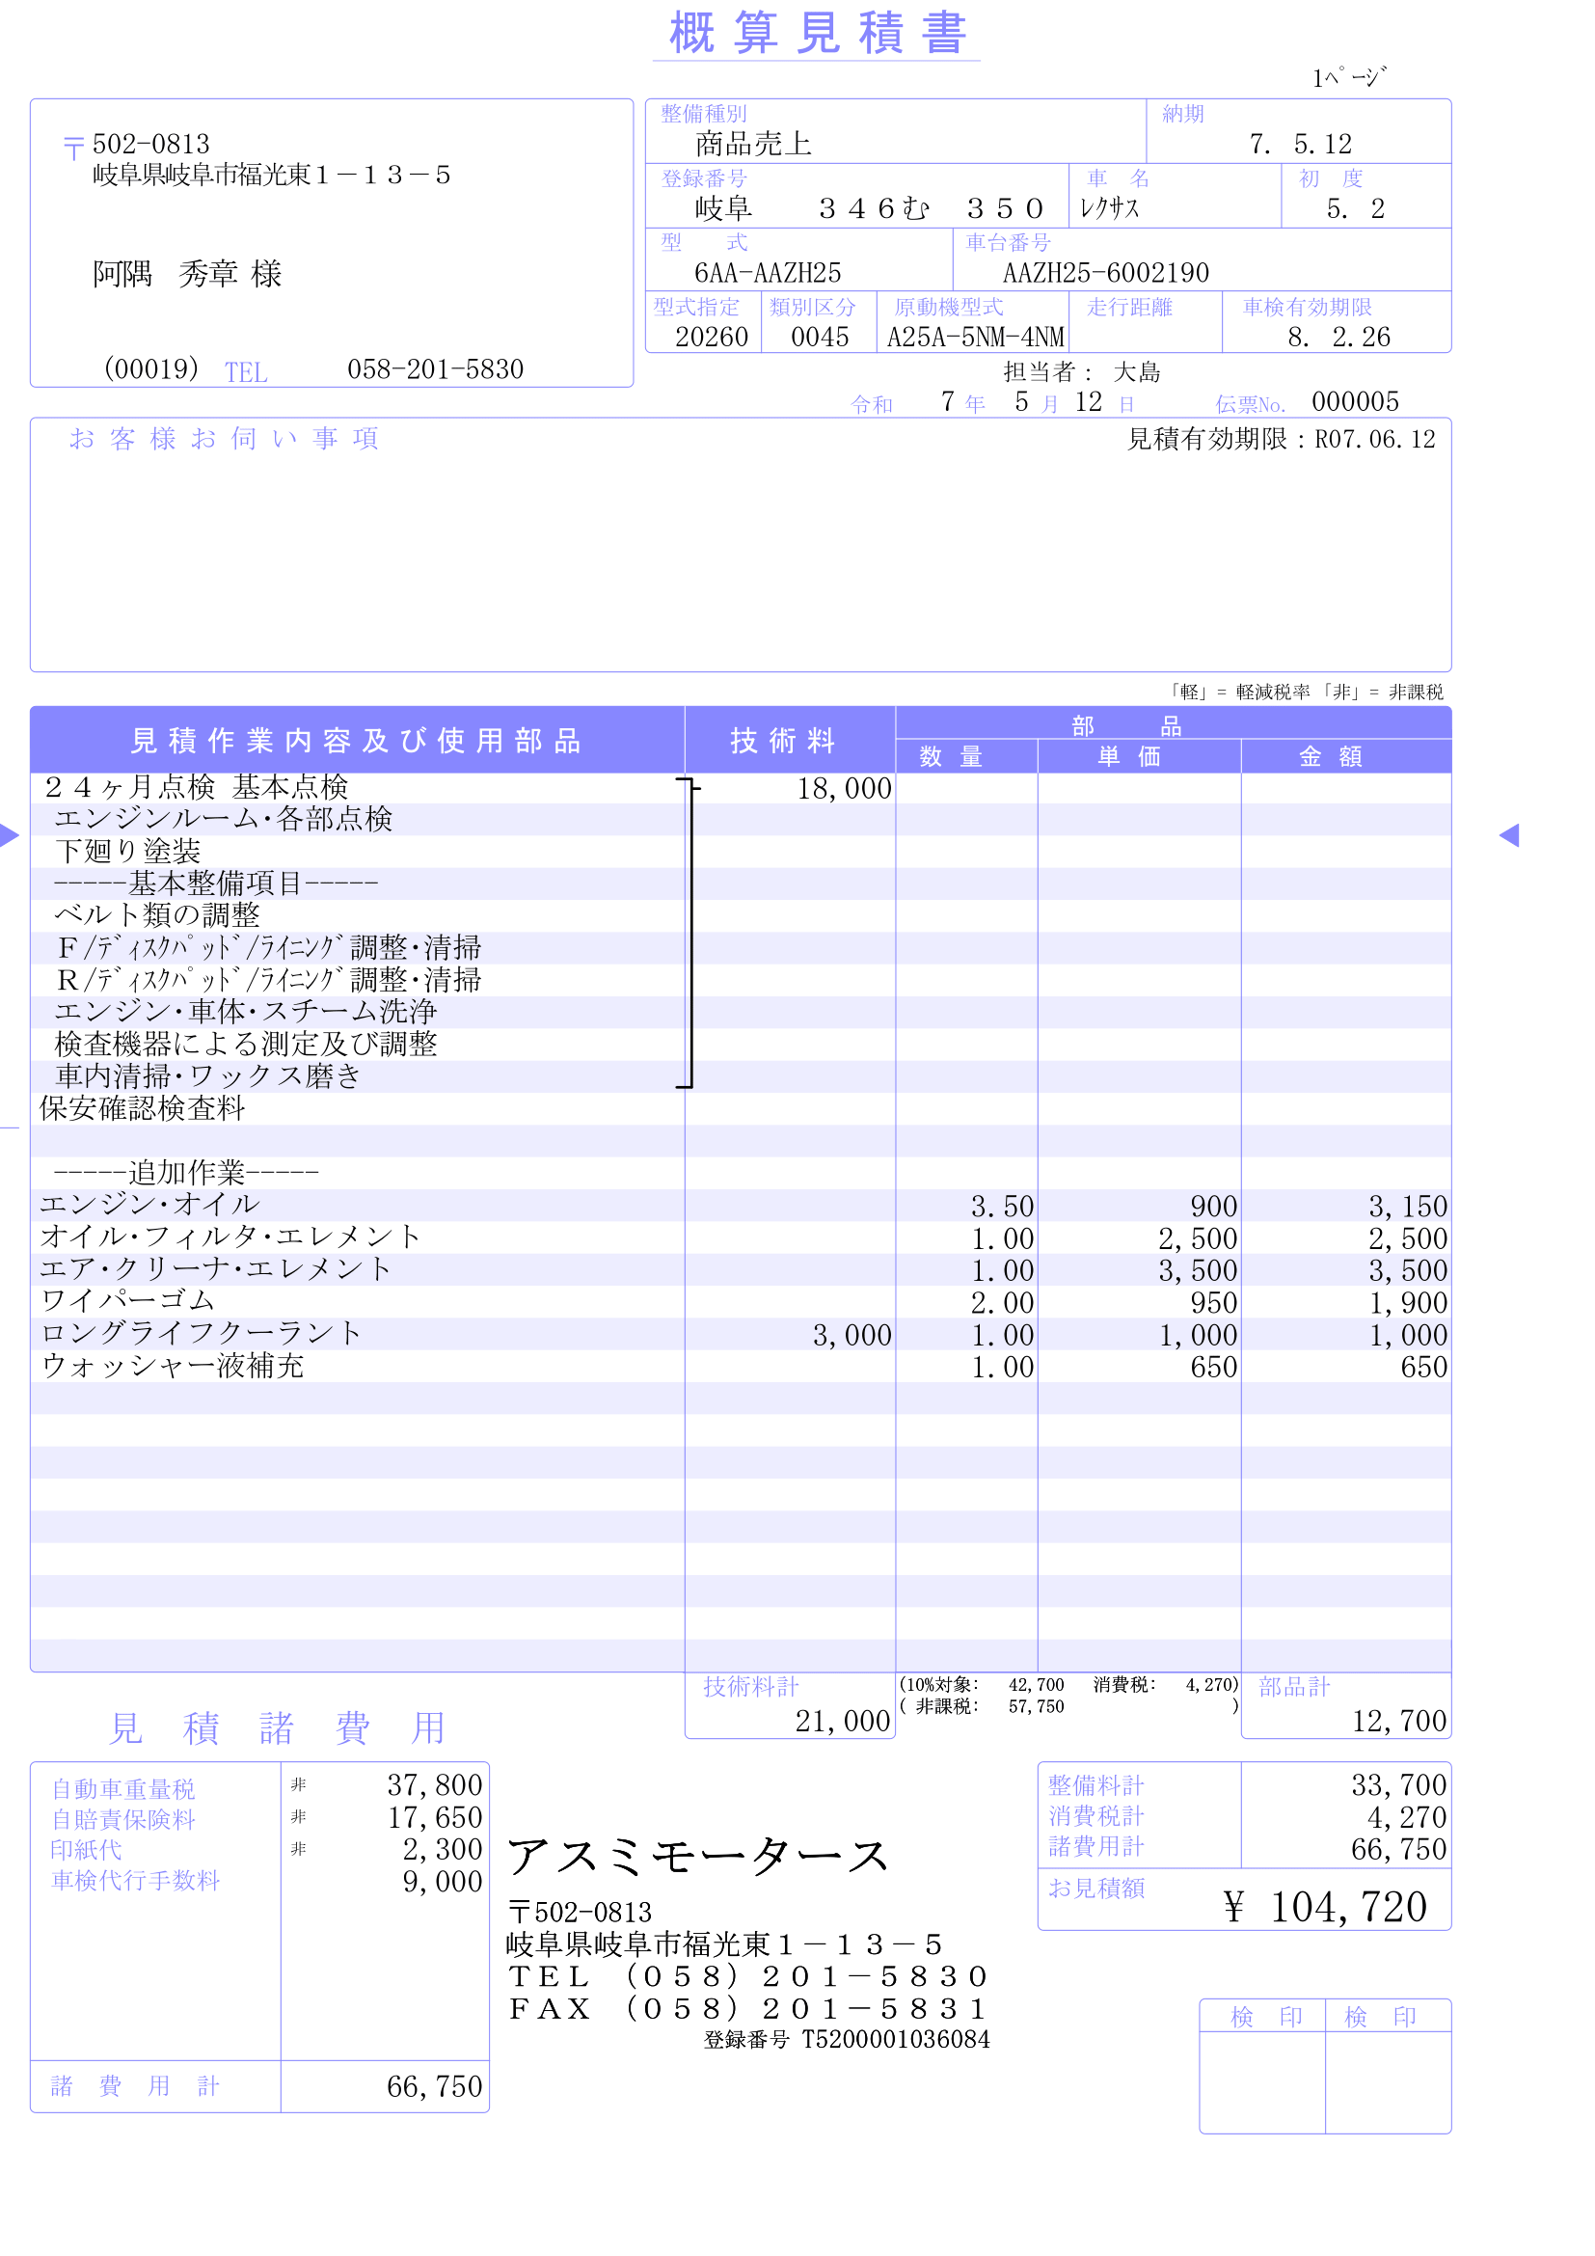The width and height of the screenshot is (1595, 2256).
Task: Click company name アスミモータース
Action: (698, 1857)
